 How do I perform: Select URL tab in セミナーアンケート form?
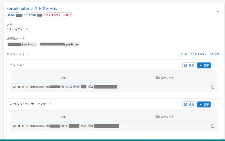(63, 117)
